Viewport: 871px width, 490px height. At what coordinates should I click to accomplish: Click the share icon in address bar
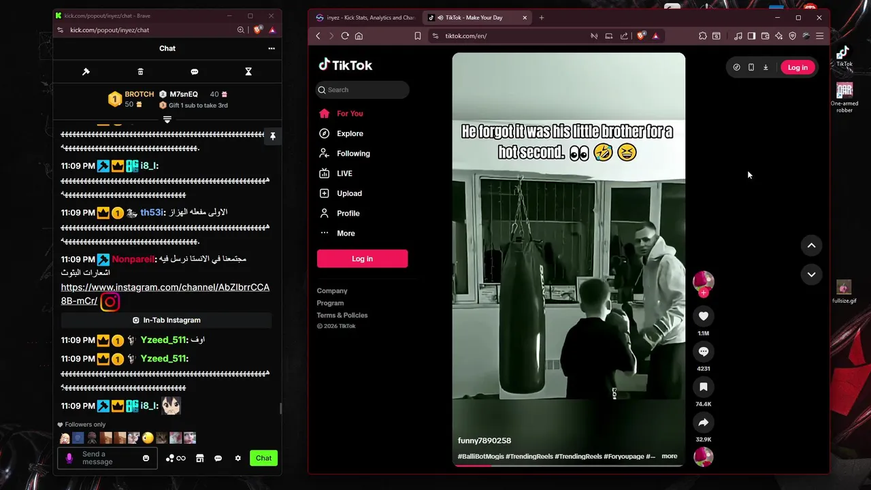(x=624, y=36)
